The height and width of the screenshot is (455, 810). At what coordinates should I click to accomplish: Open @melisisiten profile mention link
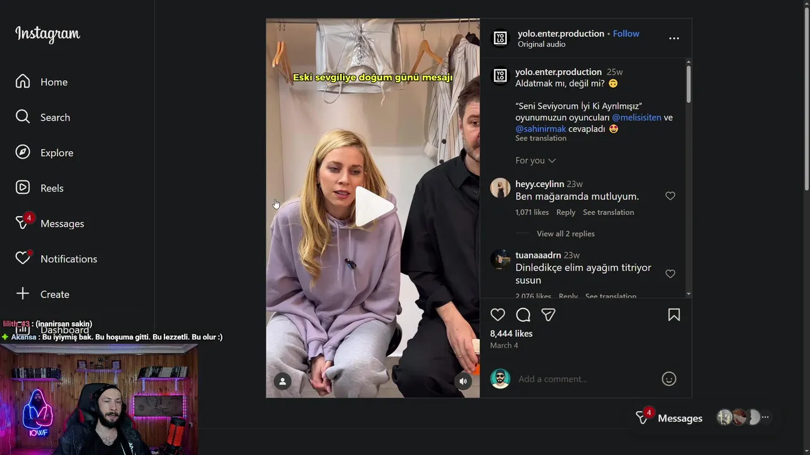pyautogui.click(x=637, y=118)
